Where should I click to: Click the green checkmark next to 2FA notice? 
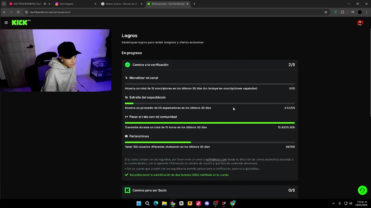coord(127,175)
